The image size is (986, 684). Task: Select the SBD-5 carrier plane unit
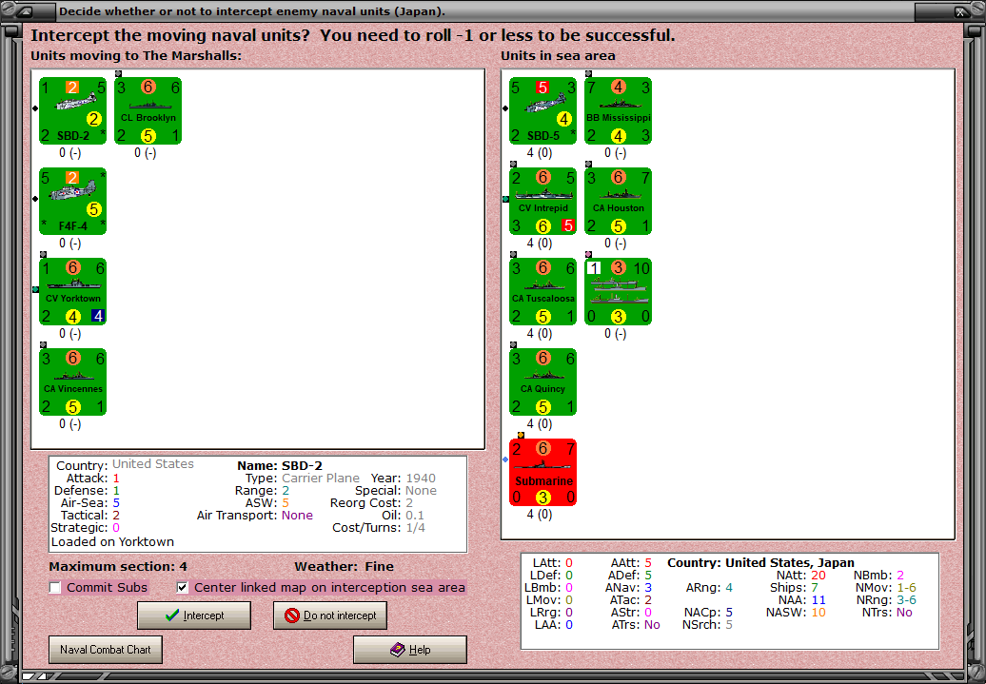(x=542, y=110)
